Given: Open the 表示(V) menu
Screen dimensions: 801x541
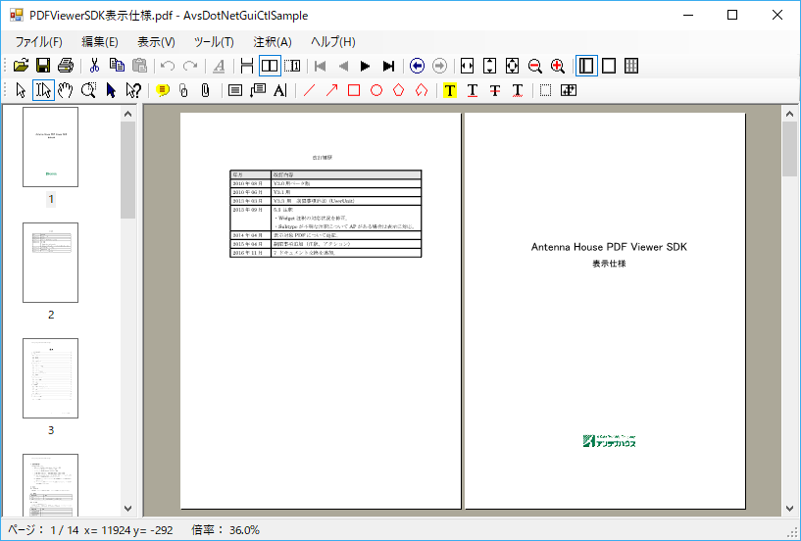Looking at the screenshot, I should [x=156, y=42].
